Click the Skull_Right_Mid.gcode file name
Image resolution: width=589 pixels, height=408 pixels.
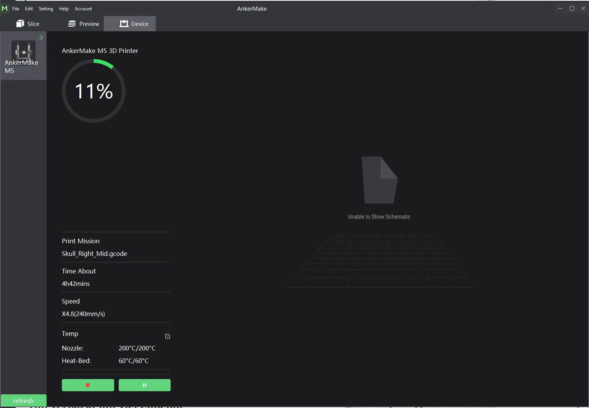(x=94, y=254)
